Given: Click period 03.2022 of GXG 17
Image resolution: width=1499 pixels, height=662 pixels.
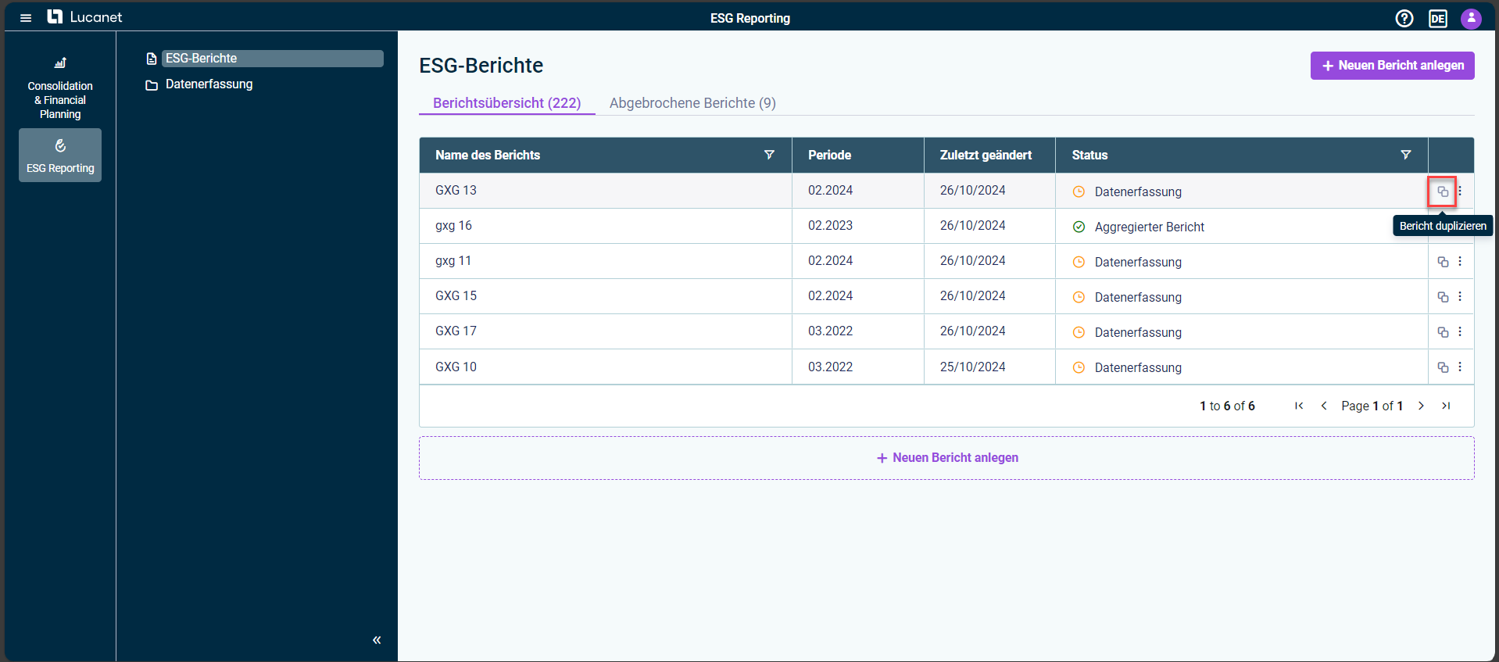Looking at the screenshot, I should (830, 331).
